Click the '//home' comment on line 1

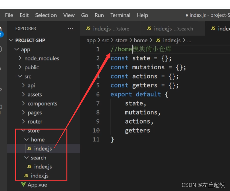tap(121, 49)
